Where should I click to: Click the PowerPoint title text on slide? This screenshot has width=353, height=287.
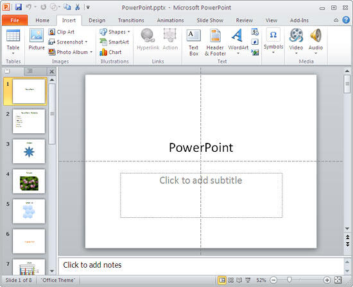pos(201,148)
